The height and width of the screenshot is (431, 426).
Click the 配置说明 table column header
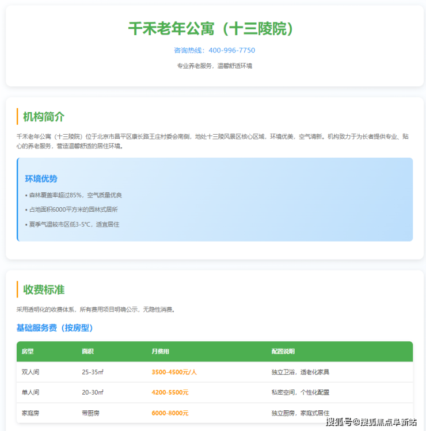coord(283,352)
